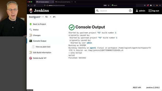Select Console Output in the sidebar

[40, 41]
